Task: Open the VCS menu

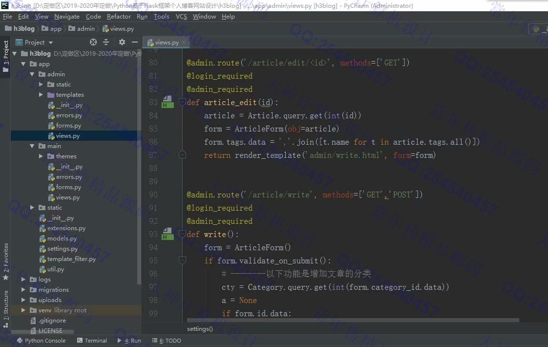Action: (x=181, y=17)
